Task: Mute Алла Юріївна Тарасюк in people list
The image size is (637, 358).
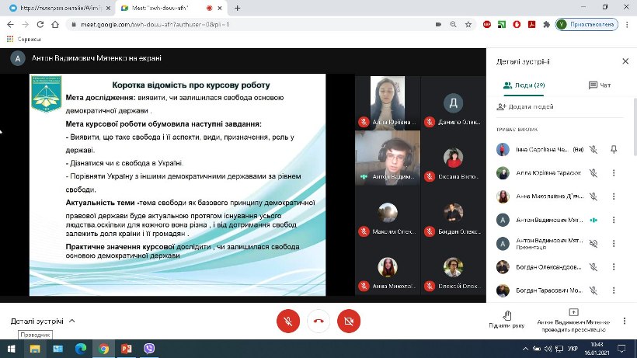Action: pos(593,173)
